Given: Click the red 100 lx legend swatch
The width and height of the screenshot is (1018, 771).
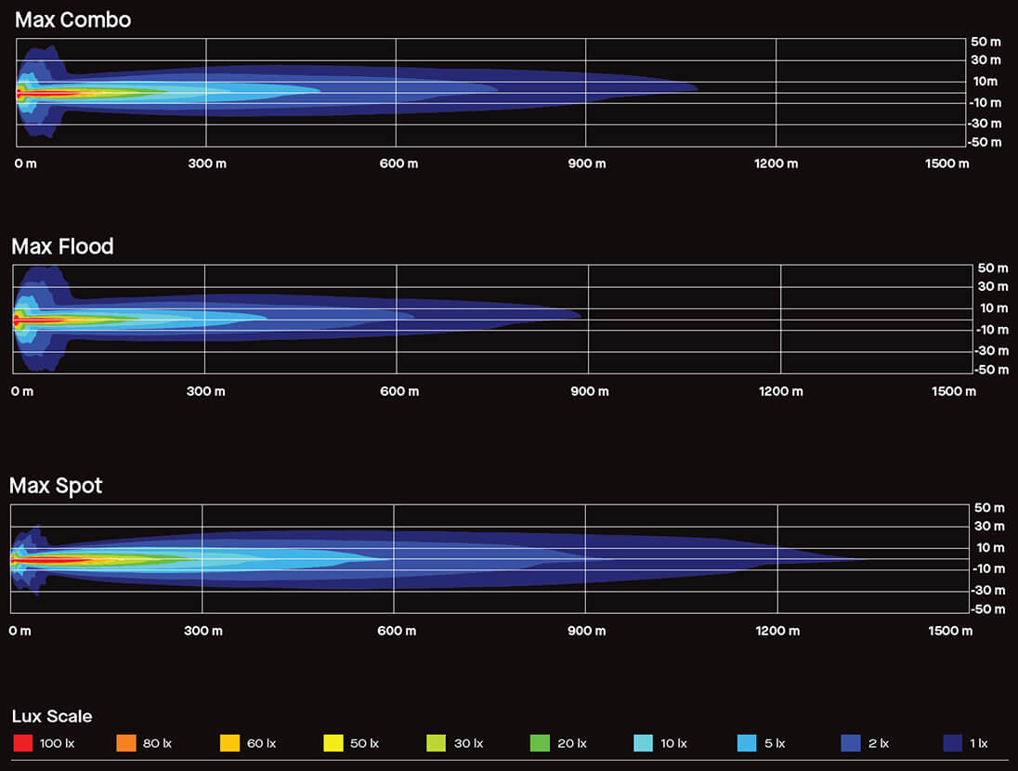Looking at the screenshot, I should [x=22, y=743].
